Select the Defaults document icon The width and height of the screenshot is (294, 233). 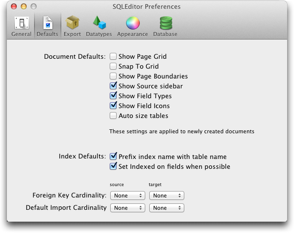[47, 23]
